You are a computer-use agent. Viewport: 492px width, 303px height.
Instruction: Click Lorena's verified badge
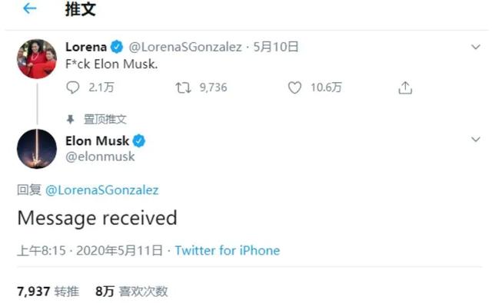pos(117,47)
